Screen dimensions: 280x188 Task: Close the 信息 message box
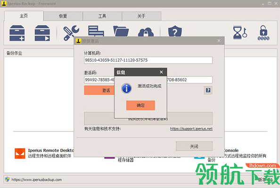click(x=161, y=72)
